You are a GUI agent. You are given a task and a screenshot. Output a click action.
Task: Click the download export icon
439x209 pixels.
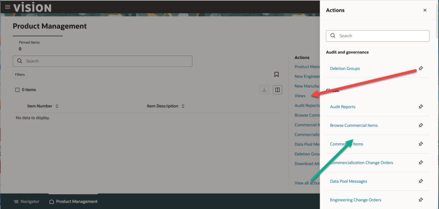265,90
